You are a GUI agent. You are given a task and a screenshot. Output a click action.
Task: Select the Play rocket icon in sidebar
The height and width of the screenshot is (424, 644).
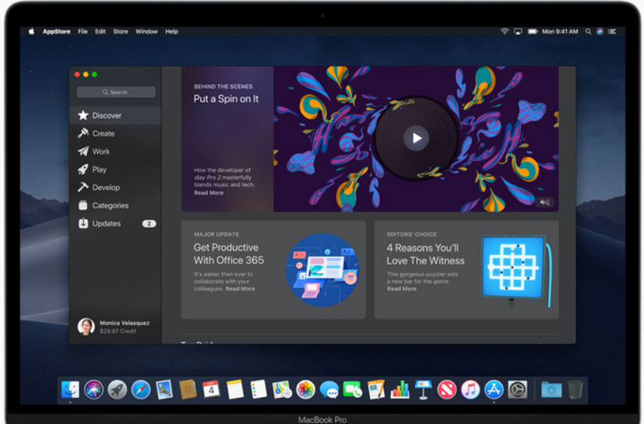click(x=83, y=169)
